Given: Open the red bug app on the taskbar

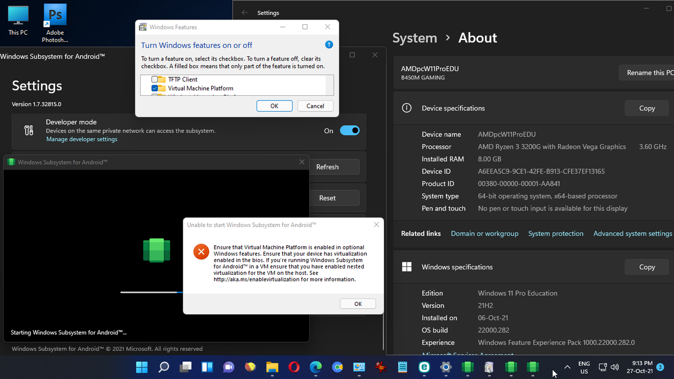Looking at the screenshot, I should 381,367.
